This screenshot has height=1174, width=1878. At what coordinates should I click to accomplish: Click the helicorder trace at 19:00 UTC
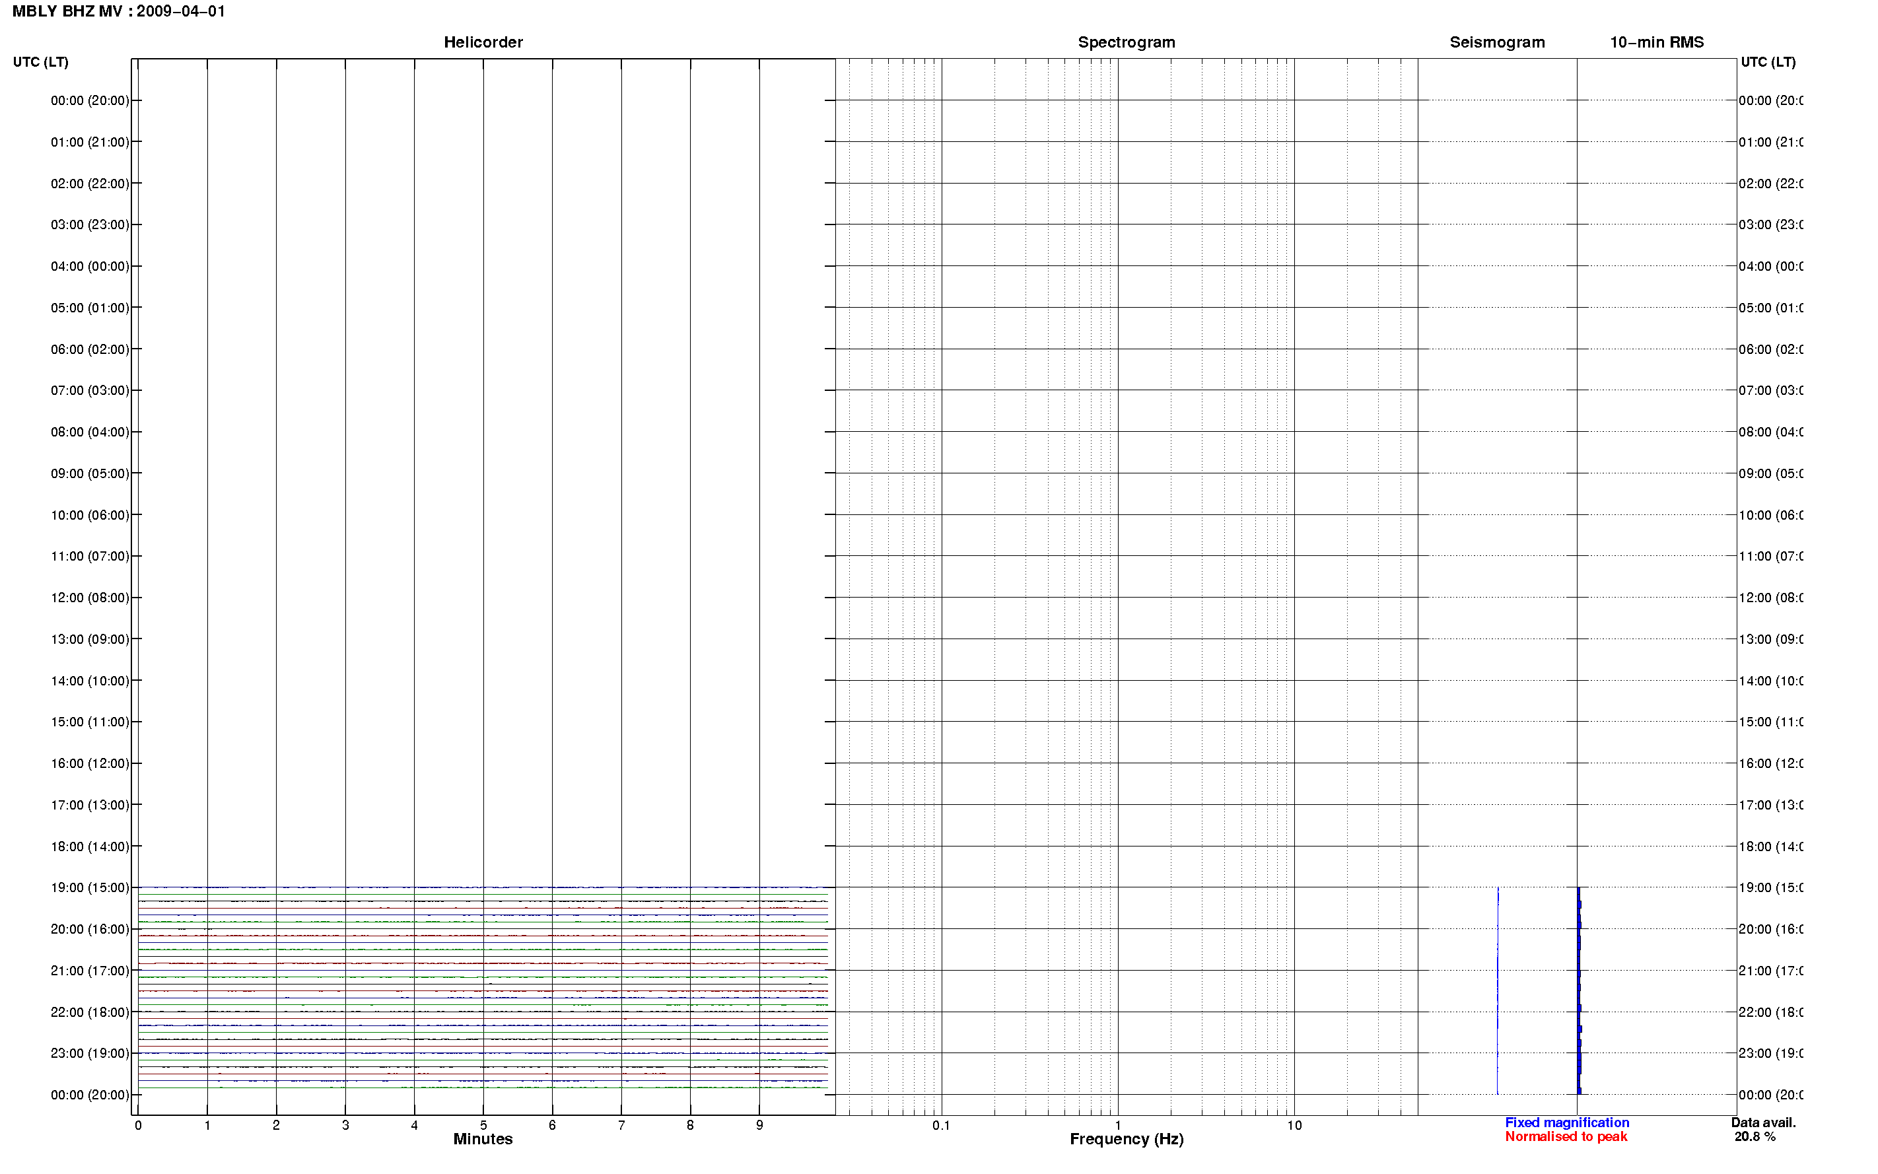tap(483, 887)
